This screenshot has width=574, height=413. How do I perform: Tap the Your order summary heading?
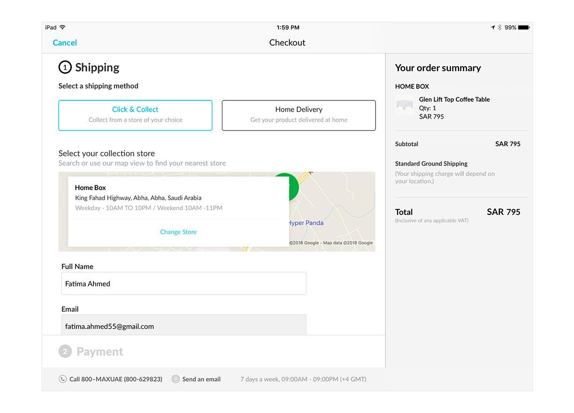point(438,68)
